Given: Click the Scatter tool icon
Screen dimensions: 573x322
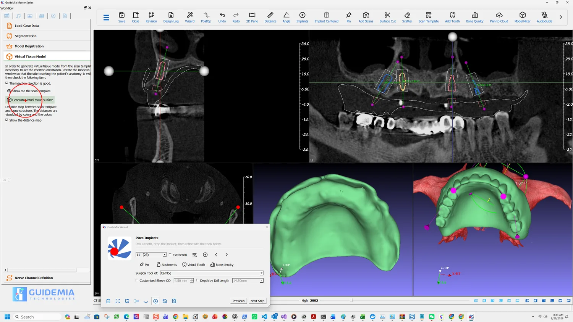Looking at the screenshot, I should [x=407, y=17].
